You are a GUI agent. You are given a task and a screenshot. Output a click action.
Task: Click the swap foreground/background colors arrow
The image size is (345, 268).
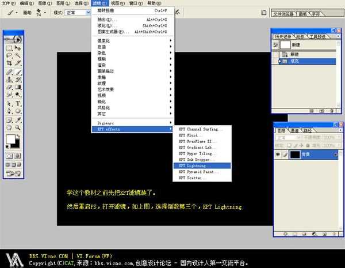coord(18,136)
